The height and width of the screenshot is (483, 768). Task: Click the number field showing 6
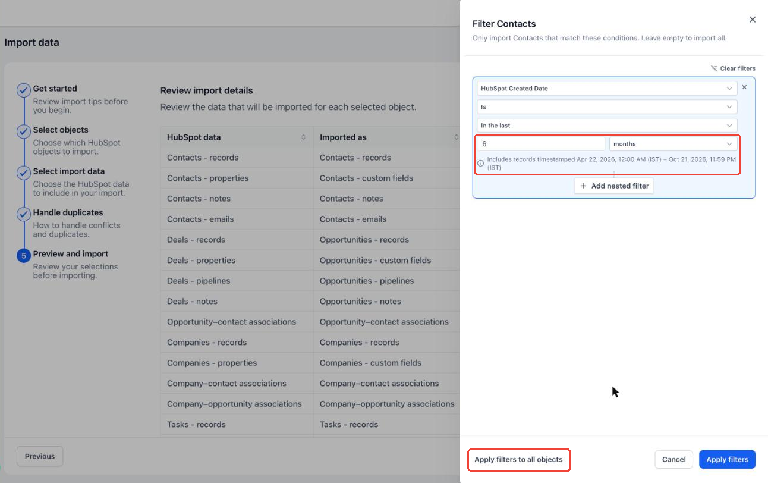pyautogui.click(x=541, y=144)
